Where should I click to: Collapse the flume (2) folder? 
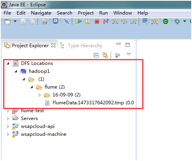point(32,87)
